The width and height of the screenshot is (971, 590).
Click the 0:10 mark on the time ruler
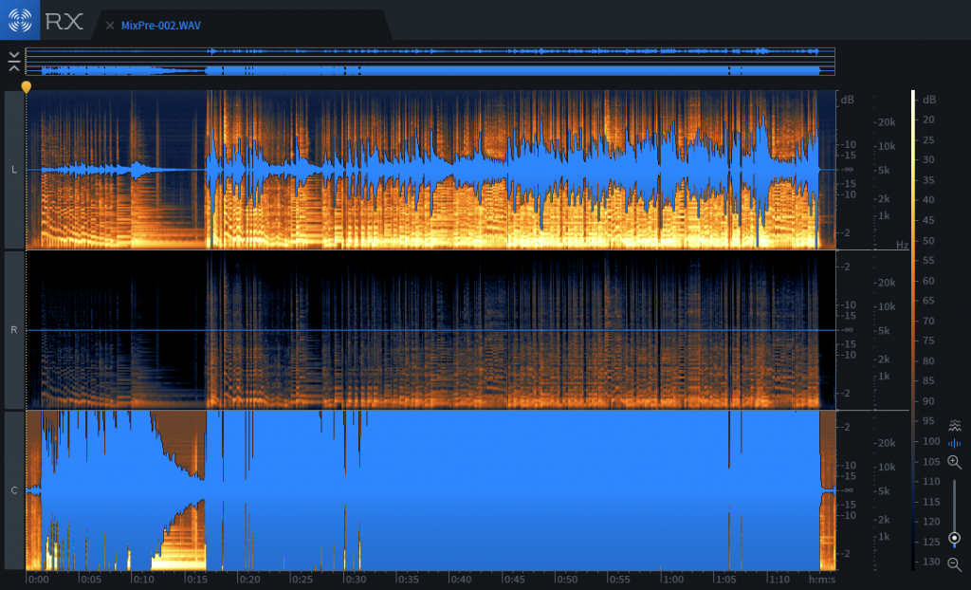144,580
